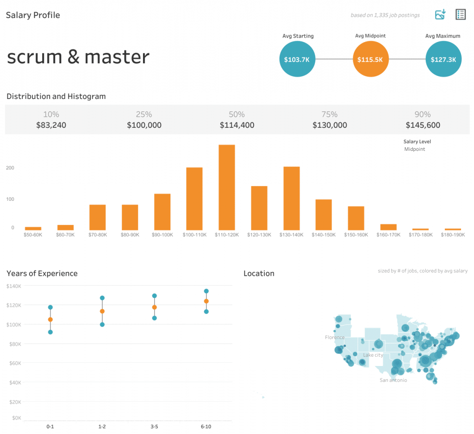Image resolution: width=474 pixels, height=434 pixels.
Task: Click the $60-70K histogram bar
Action: (65, 228)
